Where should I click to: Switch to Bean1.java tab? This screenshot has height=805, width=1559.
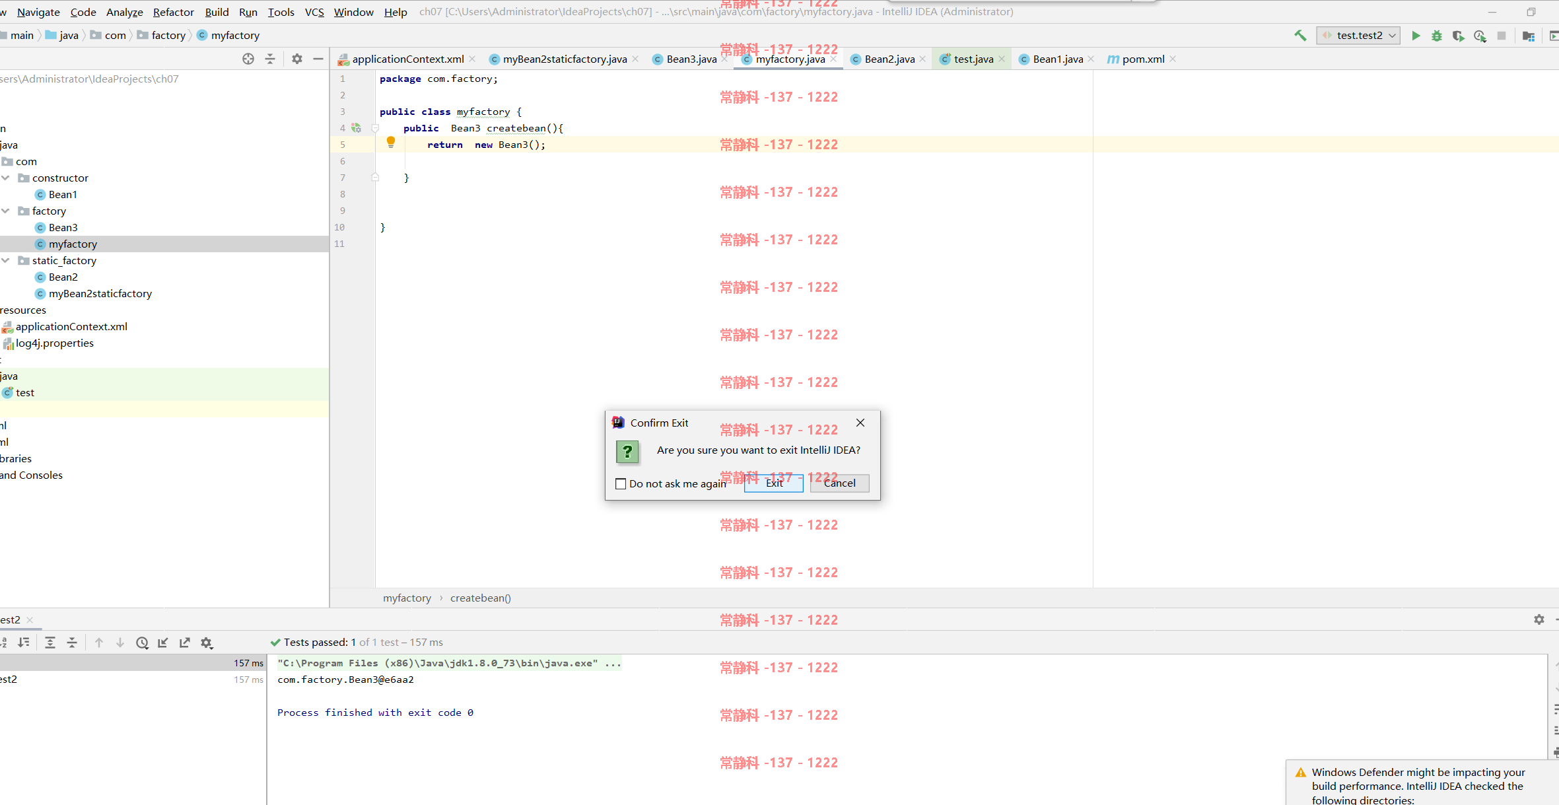(1057, 59)
